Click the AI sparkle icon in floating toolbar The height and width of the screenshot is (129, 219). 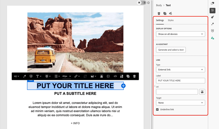(x=25, y=76)
